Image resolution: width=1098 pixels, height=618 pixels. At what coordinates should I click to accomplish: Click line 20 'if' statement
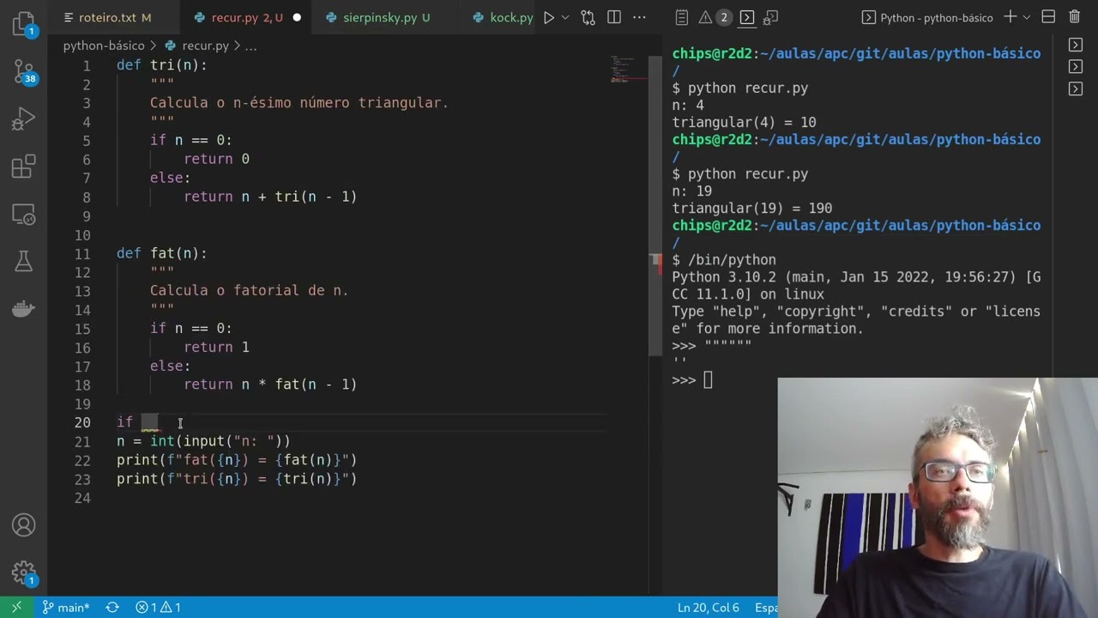coord(125,422)
